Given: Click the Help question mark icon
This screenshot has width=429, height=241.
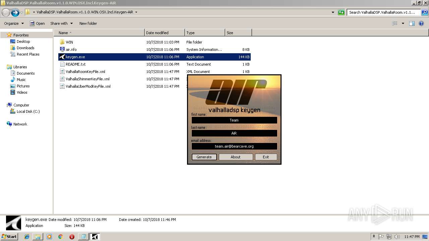Looking at the screenshot, I should 421,23.
